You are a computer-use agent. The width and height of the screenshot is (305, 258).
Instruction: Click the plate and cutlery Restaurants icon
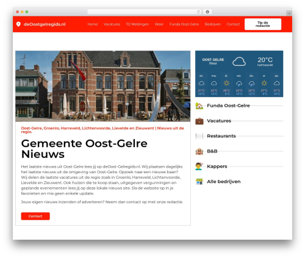(199, 136)
